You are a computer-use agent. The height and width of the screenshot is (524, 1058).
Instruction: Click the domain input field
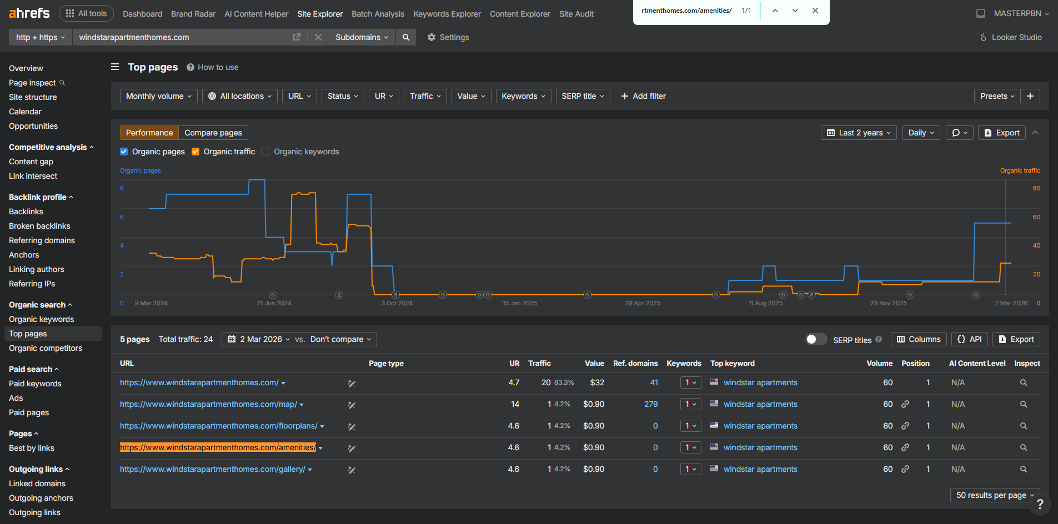[182, 37]
